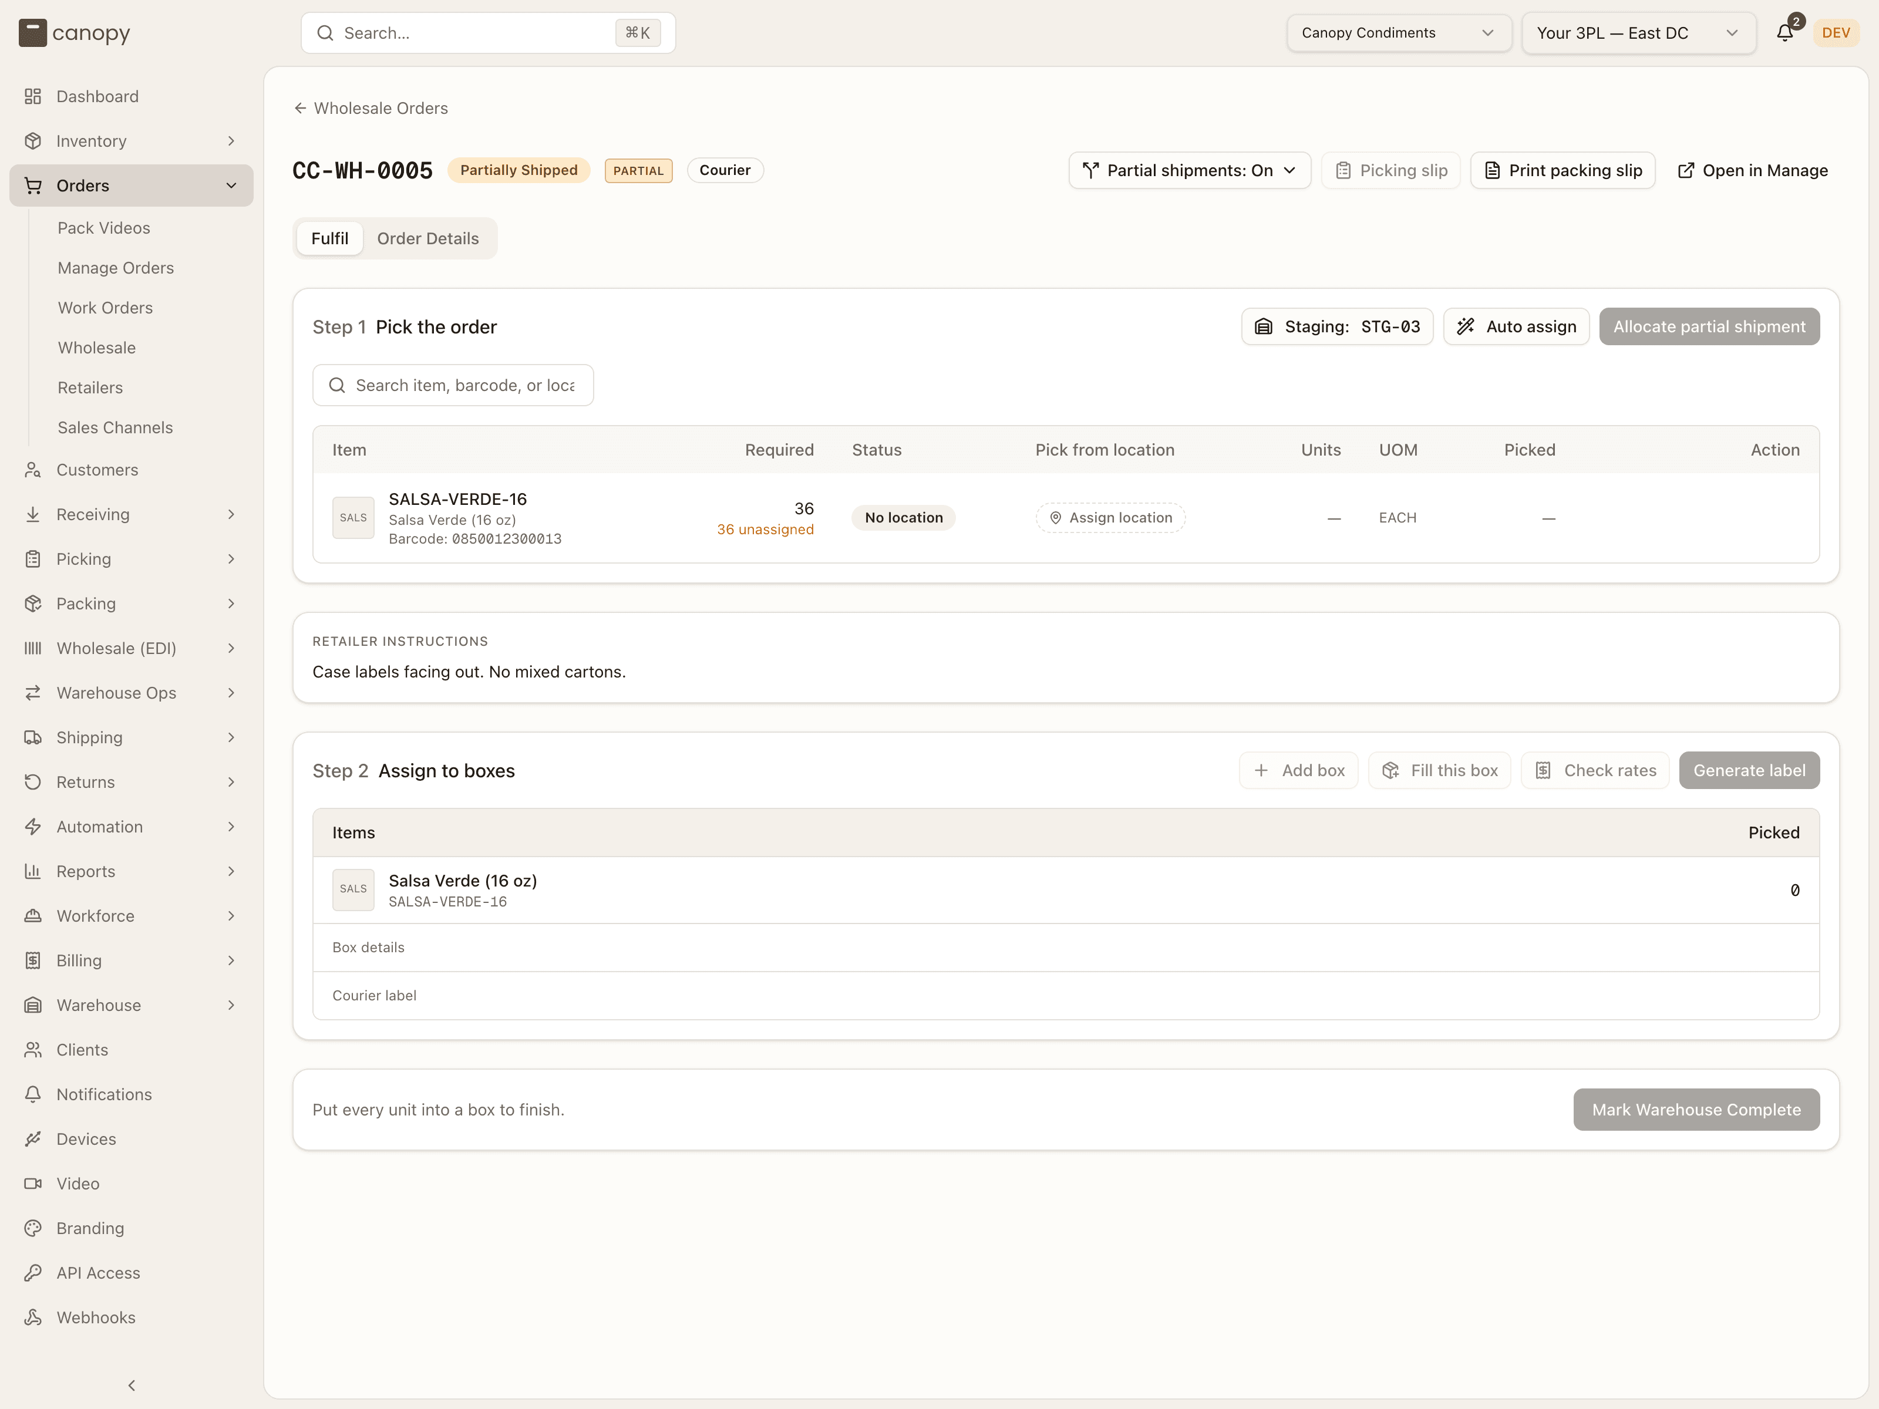Image resolution: width=1879 pixels, height=1409 pixels.
Task: Click Assign location for SALSA-VERDE-16
Action: click(x=1110, y=517)
